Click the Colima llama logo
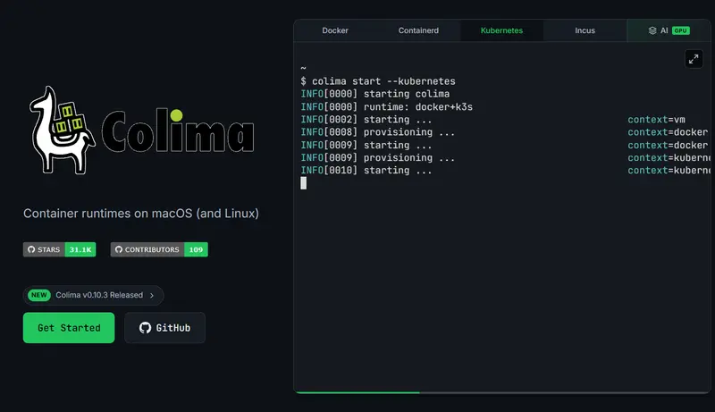 (x=62, y=130)
